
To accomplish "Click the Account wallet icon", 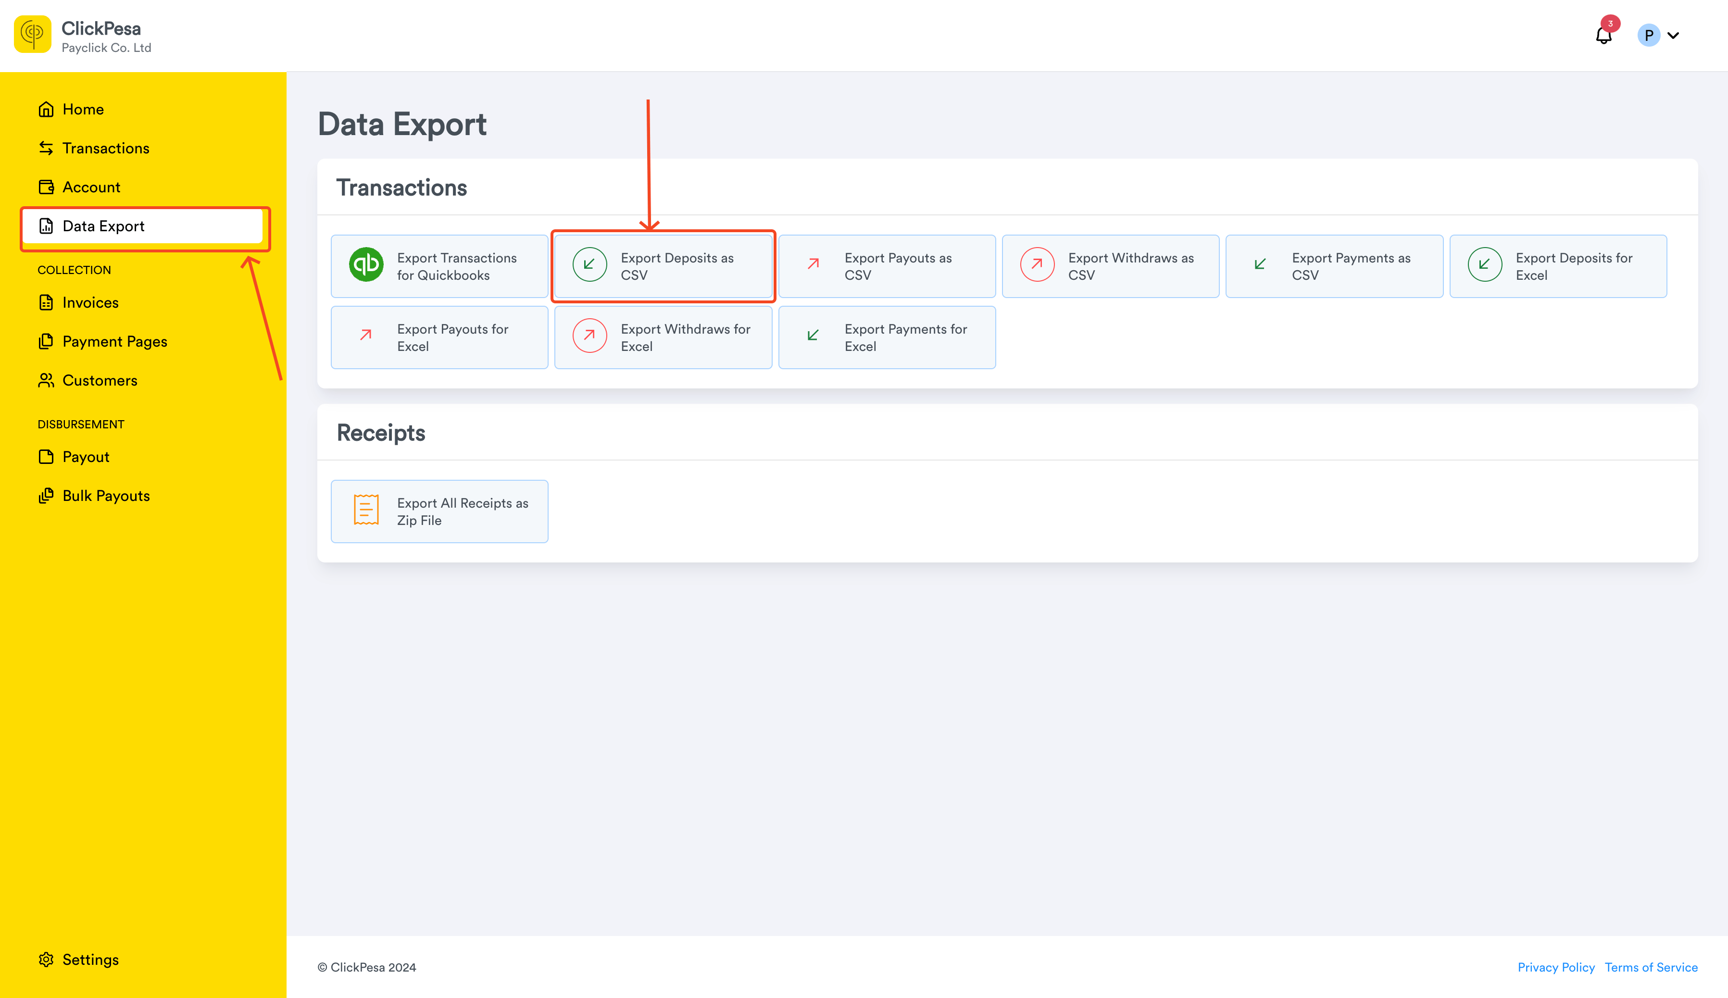I will [x=46, y=187].
